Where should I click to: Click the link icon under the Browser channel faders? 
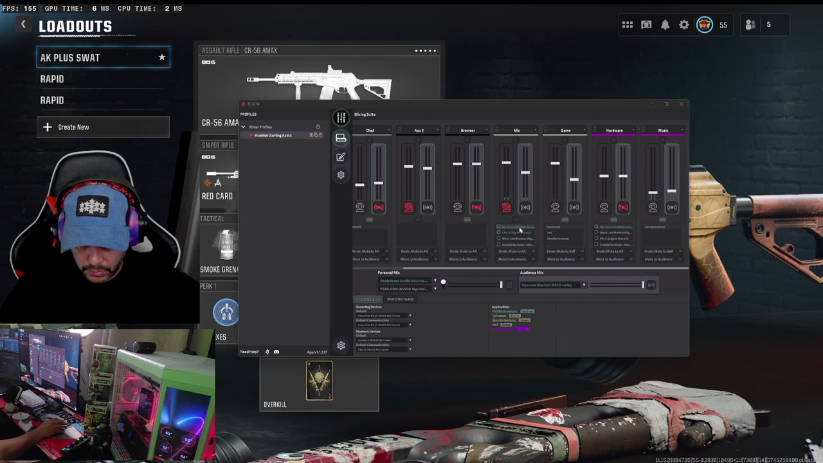[467, 219]
